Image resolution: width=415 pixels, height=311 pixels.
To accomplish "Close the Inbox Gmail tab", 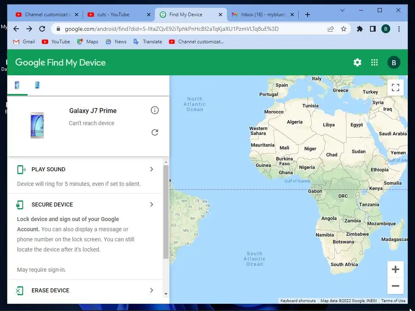I will tap(292, 15).
